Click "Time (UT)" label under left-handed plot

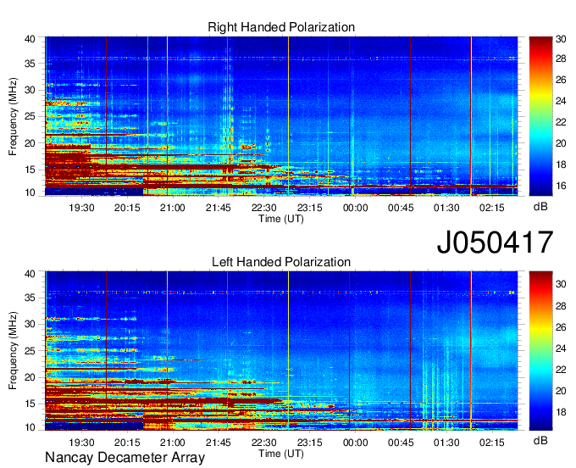(x=281, y=454)
